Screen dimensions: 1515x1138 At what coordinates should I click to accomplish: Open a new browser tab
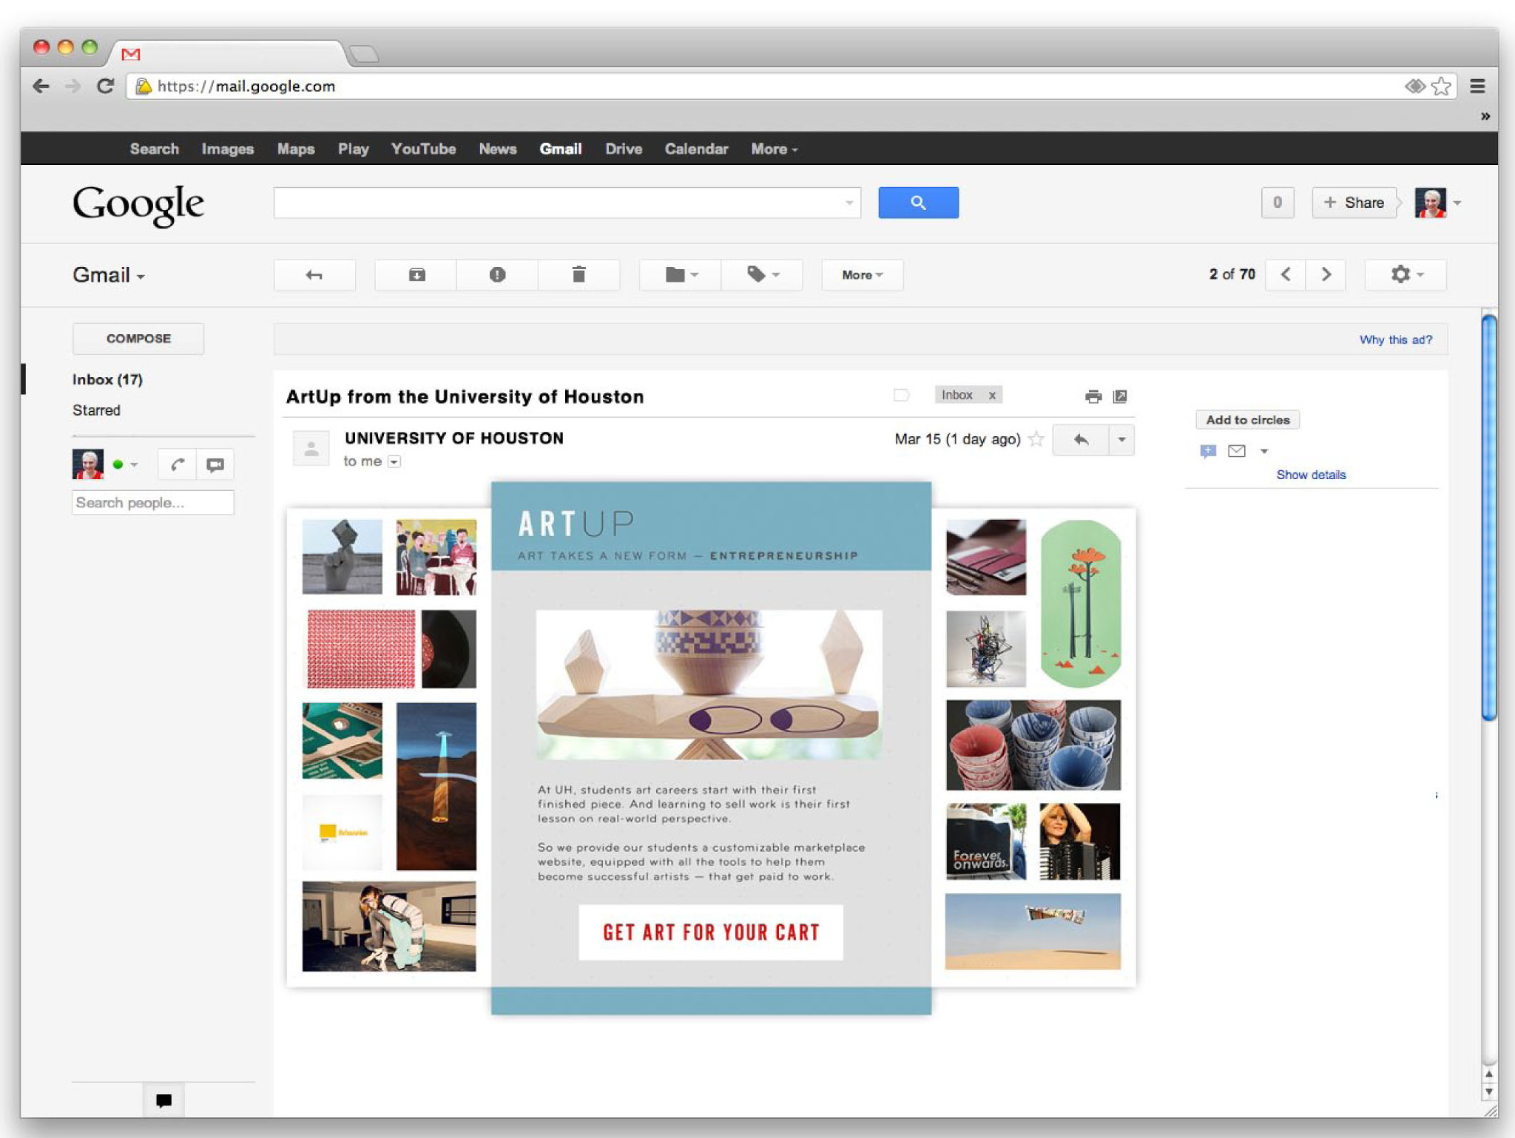364,54
